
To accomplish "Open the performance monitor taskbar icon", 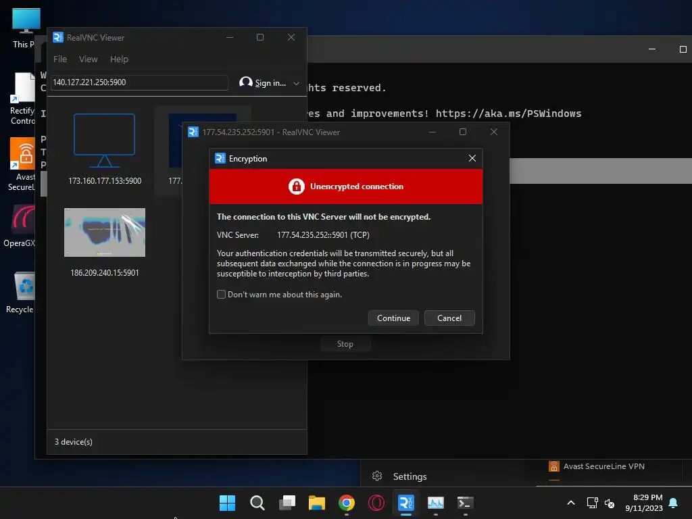I will (436, 503).
